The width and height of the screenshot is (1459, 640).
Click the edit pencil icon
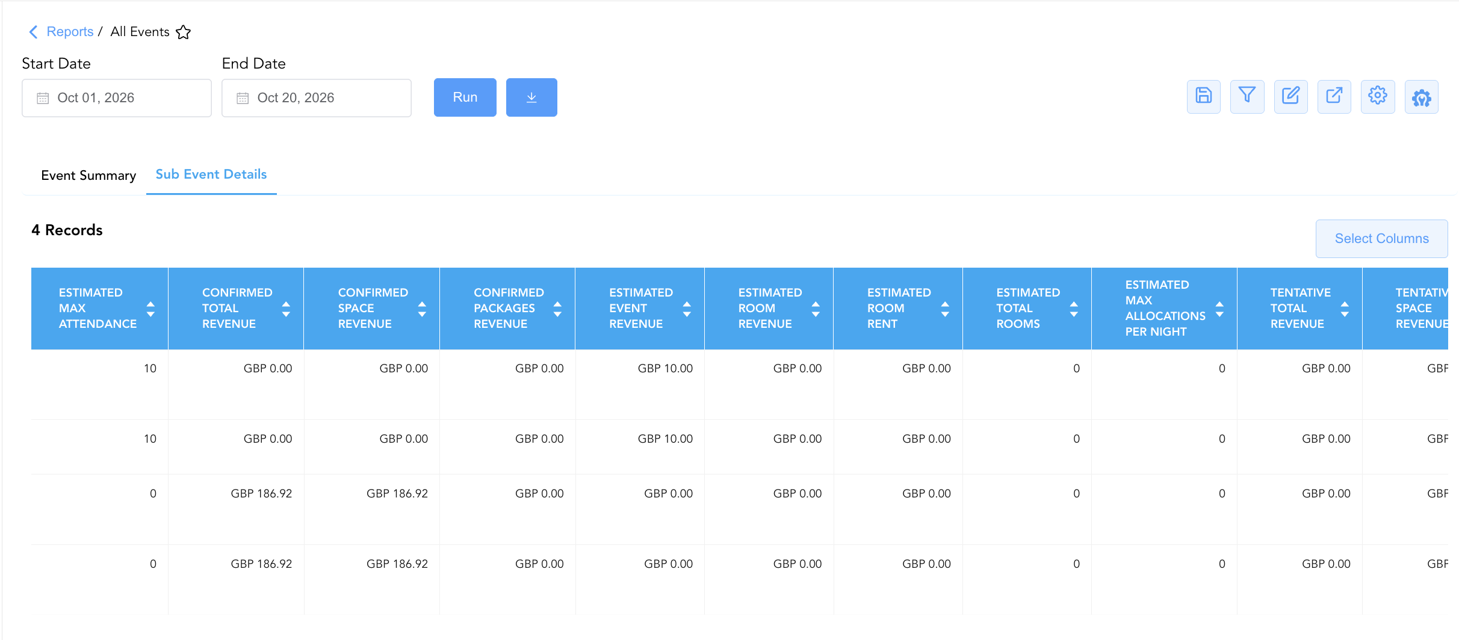tap(1290, 96)
